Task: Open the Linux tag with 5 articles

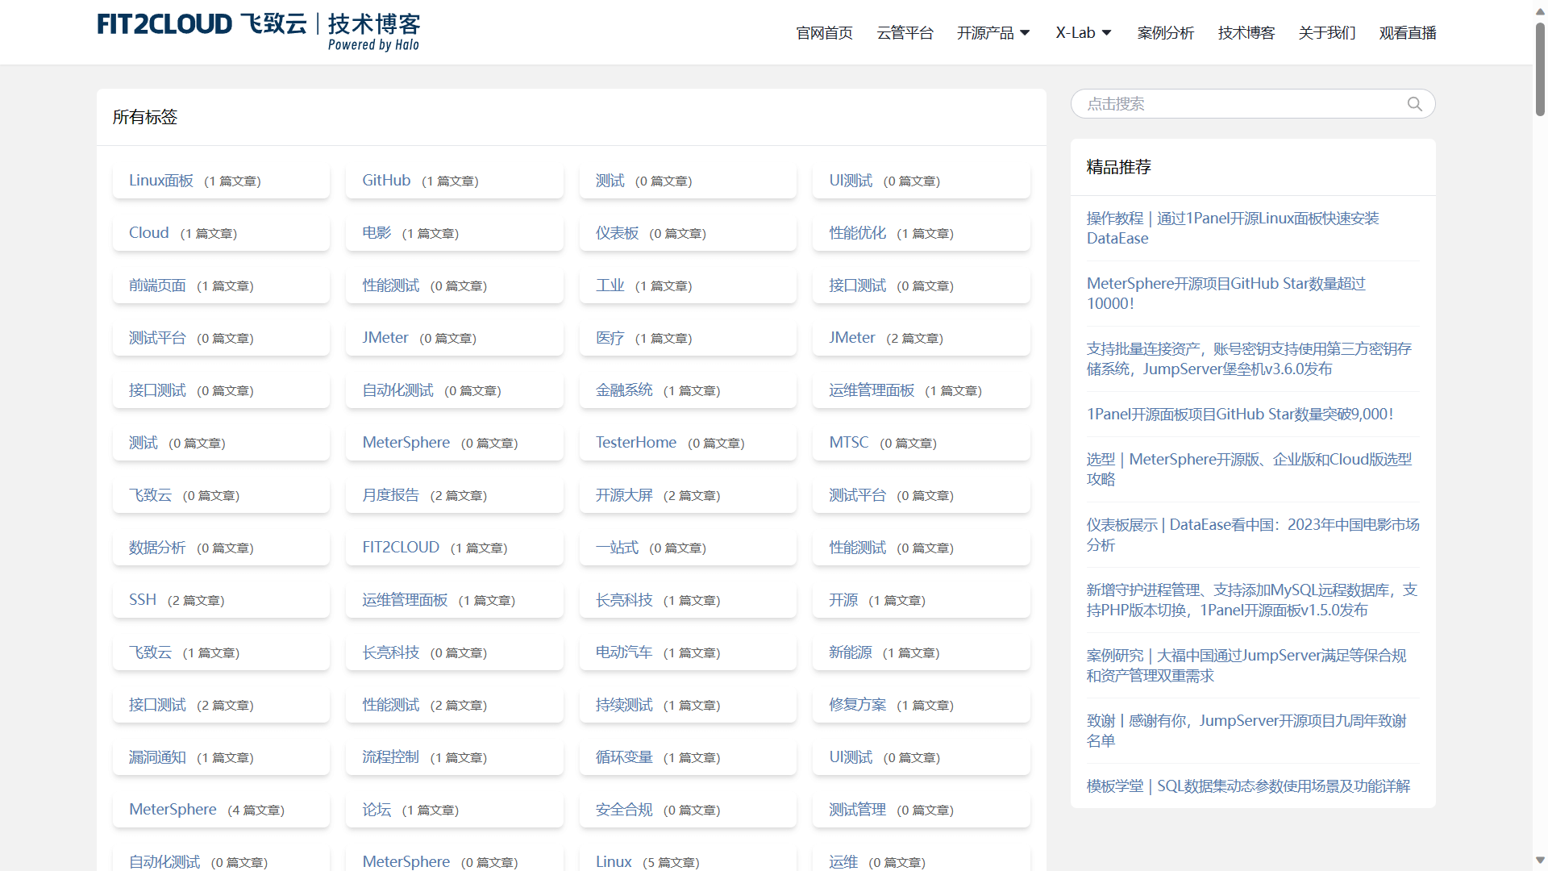Action: pyautogui.click(x=614, y=862)
